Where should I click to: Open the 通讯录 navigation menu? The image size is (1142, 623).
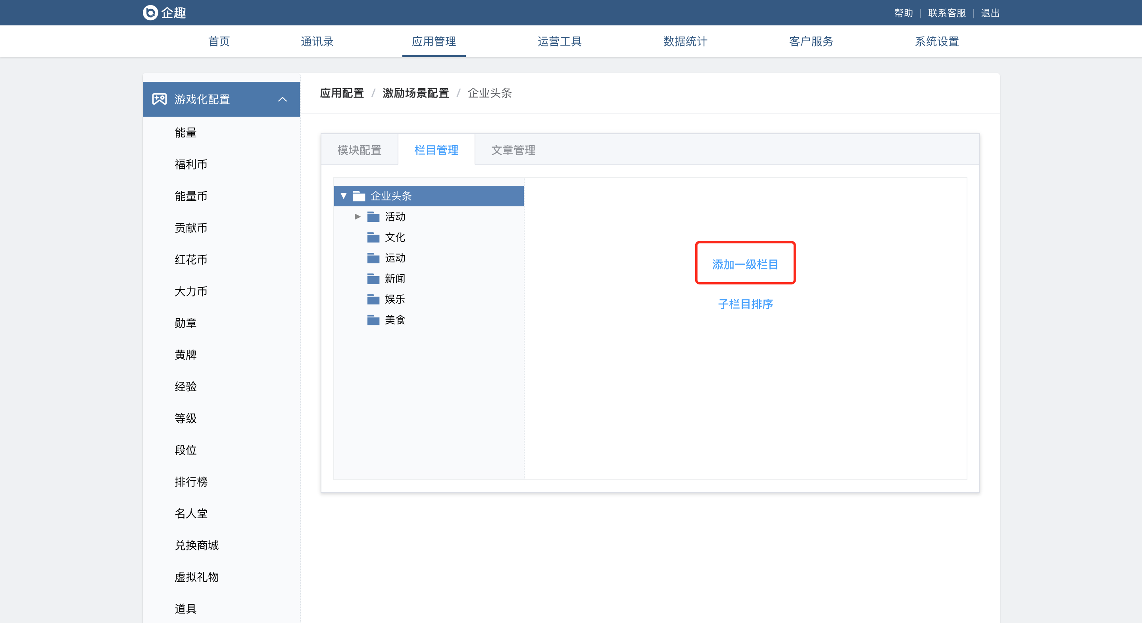[x=317, y=41]
